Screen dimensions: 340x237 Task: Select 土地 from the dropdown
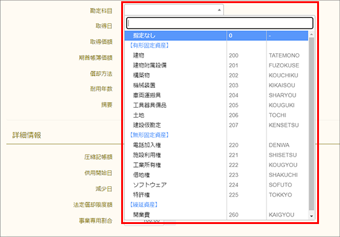point(216,115)
